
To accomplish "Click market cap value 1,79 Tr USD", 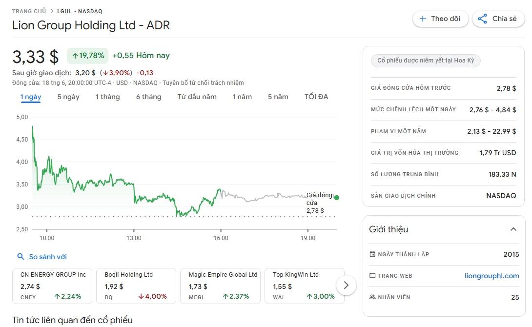I will click(498, 153).
